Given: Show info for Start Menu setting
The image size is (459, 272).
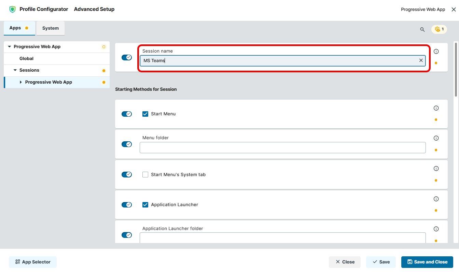Looking at the screenshot, I should click(436, 108).
